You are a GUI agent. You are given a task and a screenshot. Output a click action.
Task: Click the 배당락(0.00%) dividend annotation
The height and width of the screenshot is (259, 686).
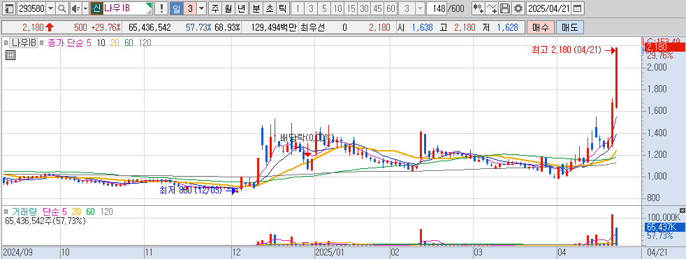point(307,138)
